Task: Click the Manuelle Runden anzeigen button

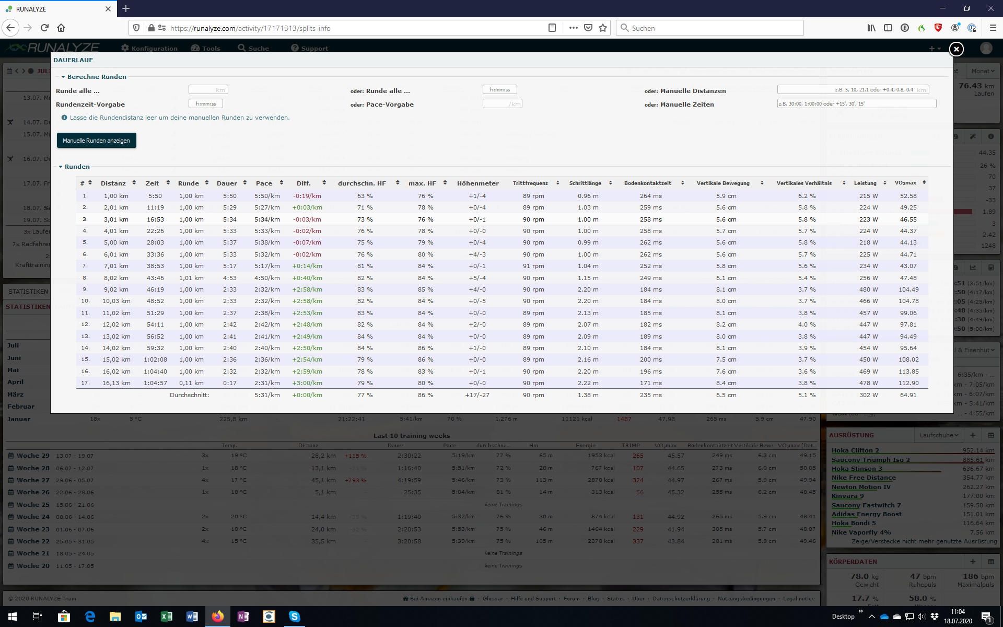Action: point(96,141)
